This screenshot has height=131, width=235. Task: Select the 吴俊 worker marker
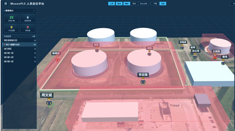[97, 49]
